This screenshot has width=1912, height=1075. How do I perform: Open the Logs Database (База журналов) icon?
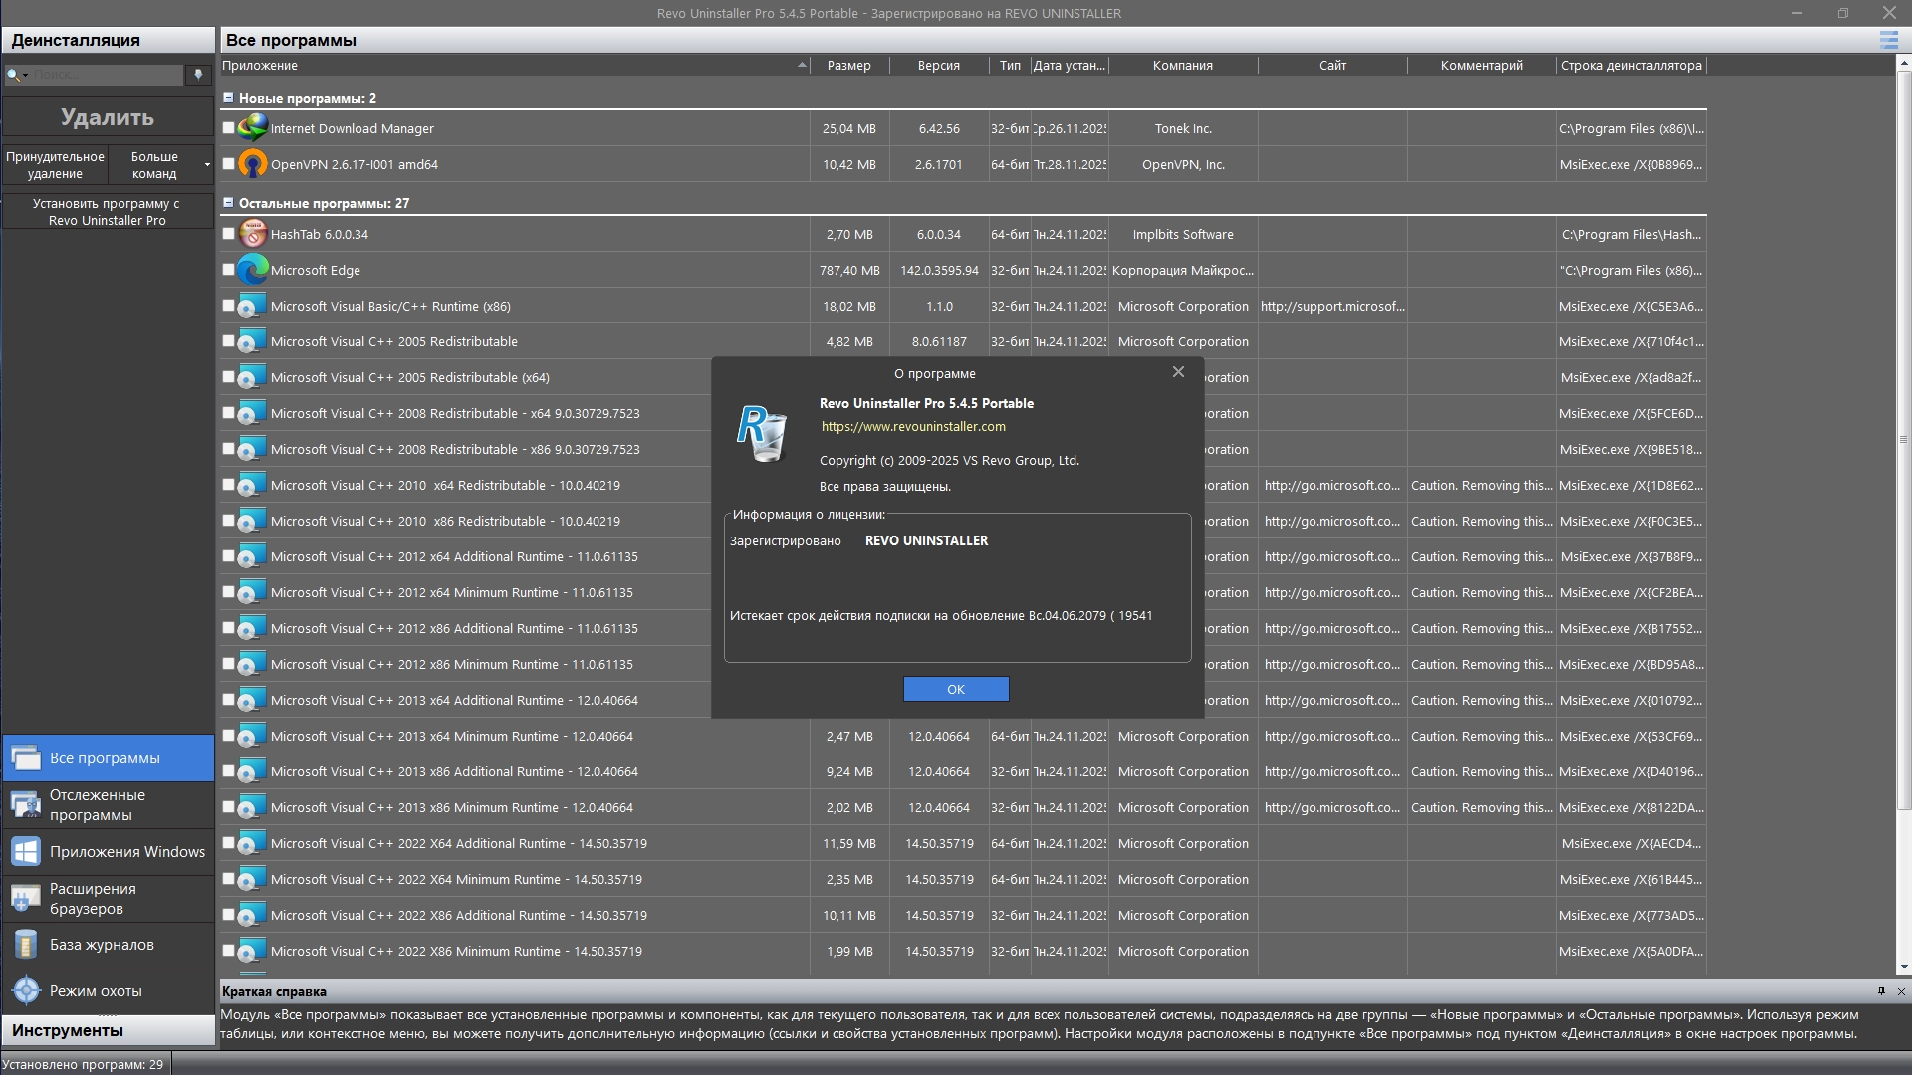click(x=26, y=945)
